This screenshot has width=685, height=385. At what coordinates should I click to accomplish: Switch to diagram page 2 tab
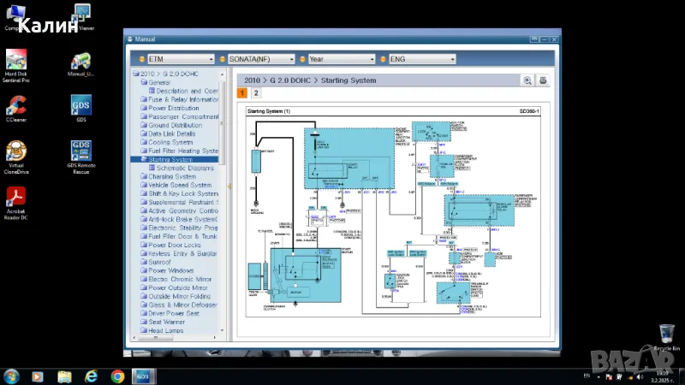coord(255,93)
